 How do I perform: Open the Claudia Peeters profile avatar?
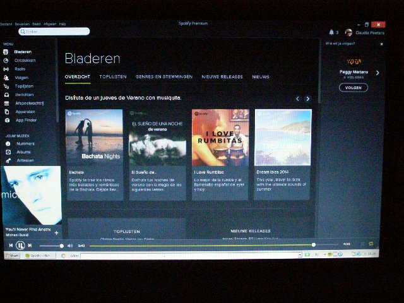(348, 33)
